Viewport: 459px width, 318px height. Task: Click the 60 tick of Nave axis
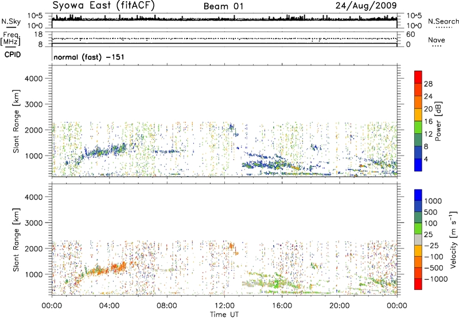[x=410, y=34]
